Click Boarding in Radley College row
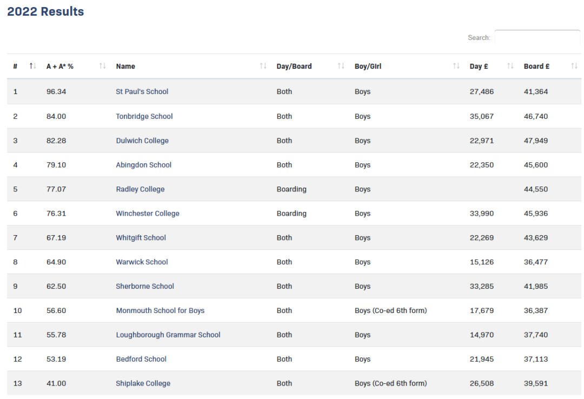Screen dimensions: 584x399 [291, 189]
